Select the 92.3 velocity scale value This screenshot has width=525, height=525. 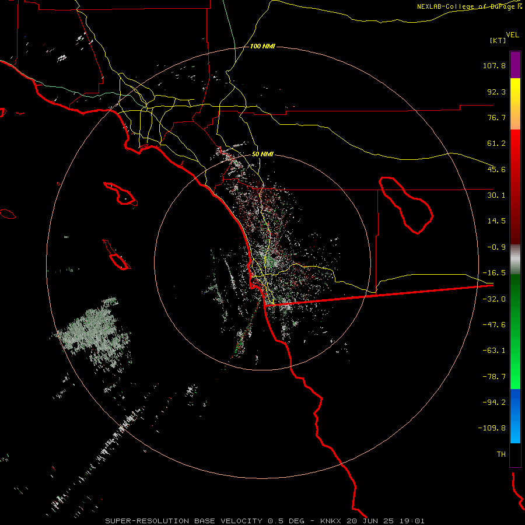496,92
